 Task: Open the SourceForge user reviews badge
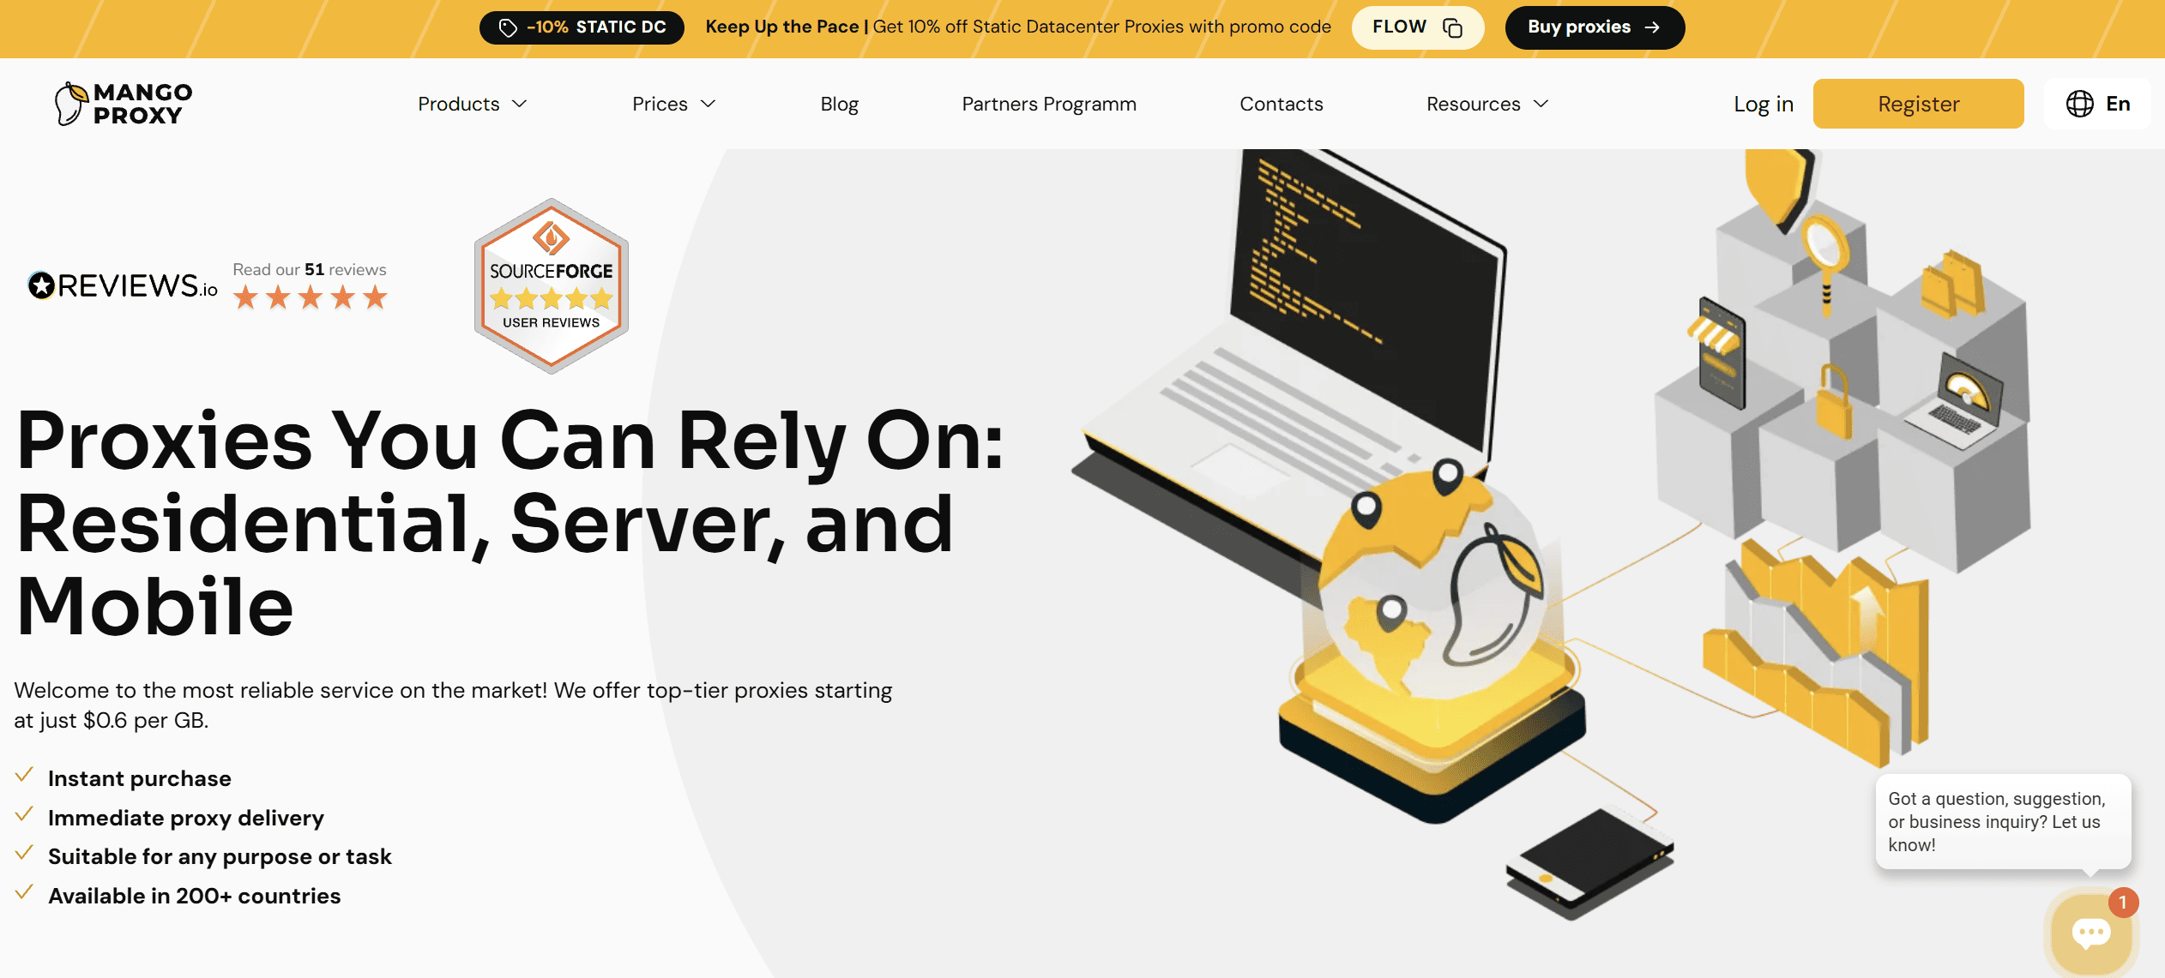tap(552, 286)
